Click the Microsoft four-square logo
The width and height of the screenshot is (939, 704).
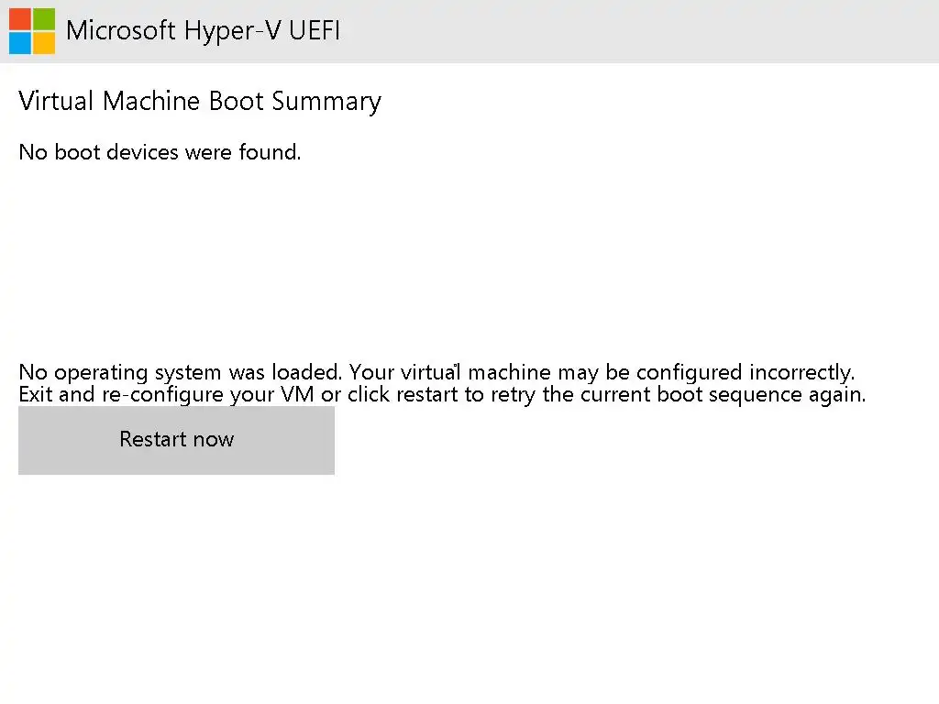pos(32,31)
